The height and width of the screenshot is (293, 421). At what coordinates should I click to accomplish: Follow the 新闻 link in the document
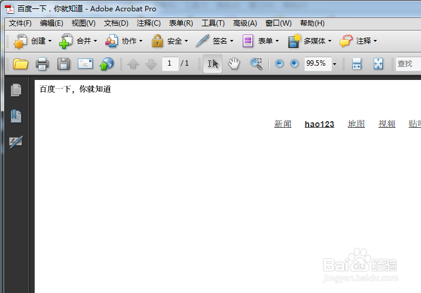[283, 124]
